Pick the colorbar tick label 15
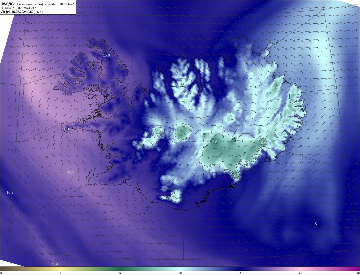 tap(240, 273)
